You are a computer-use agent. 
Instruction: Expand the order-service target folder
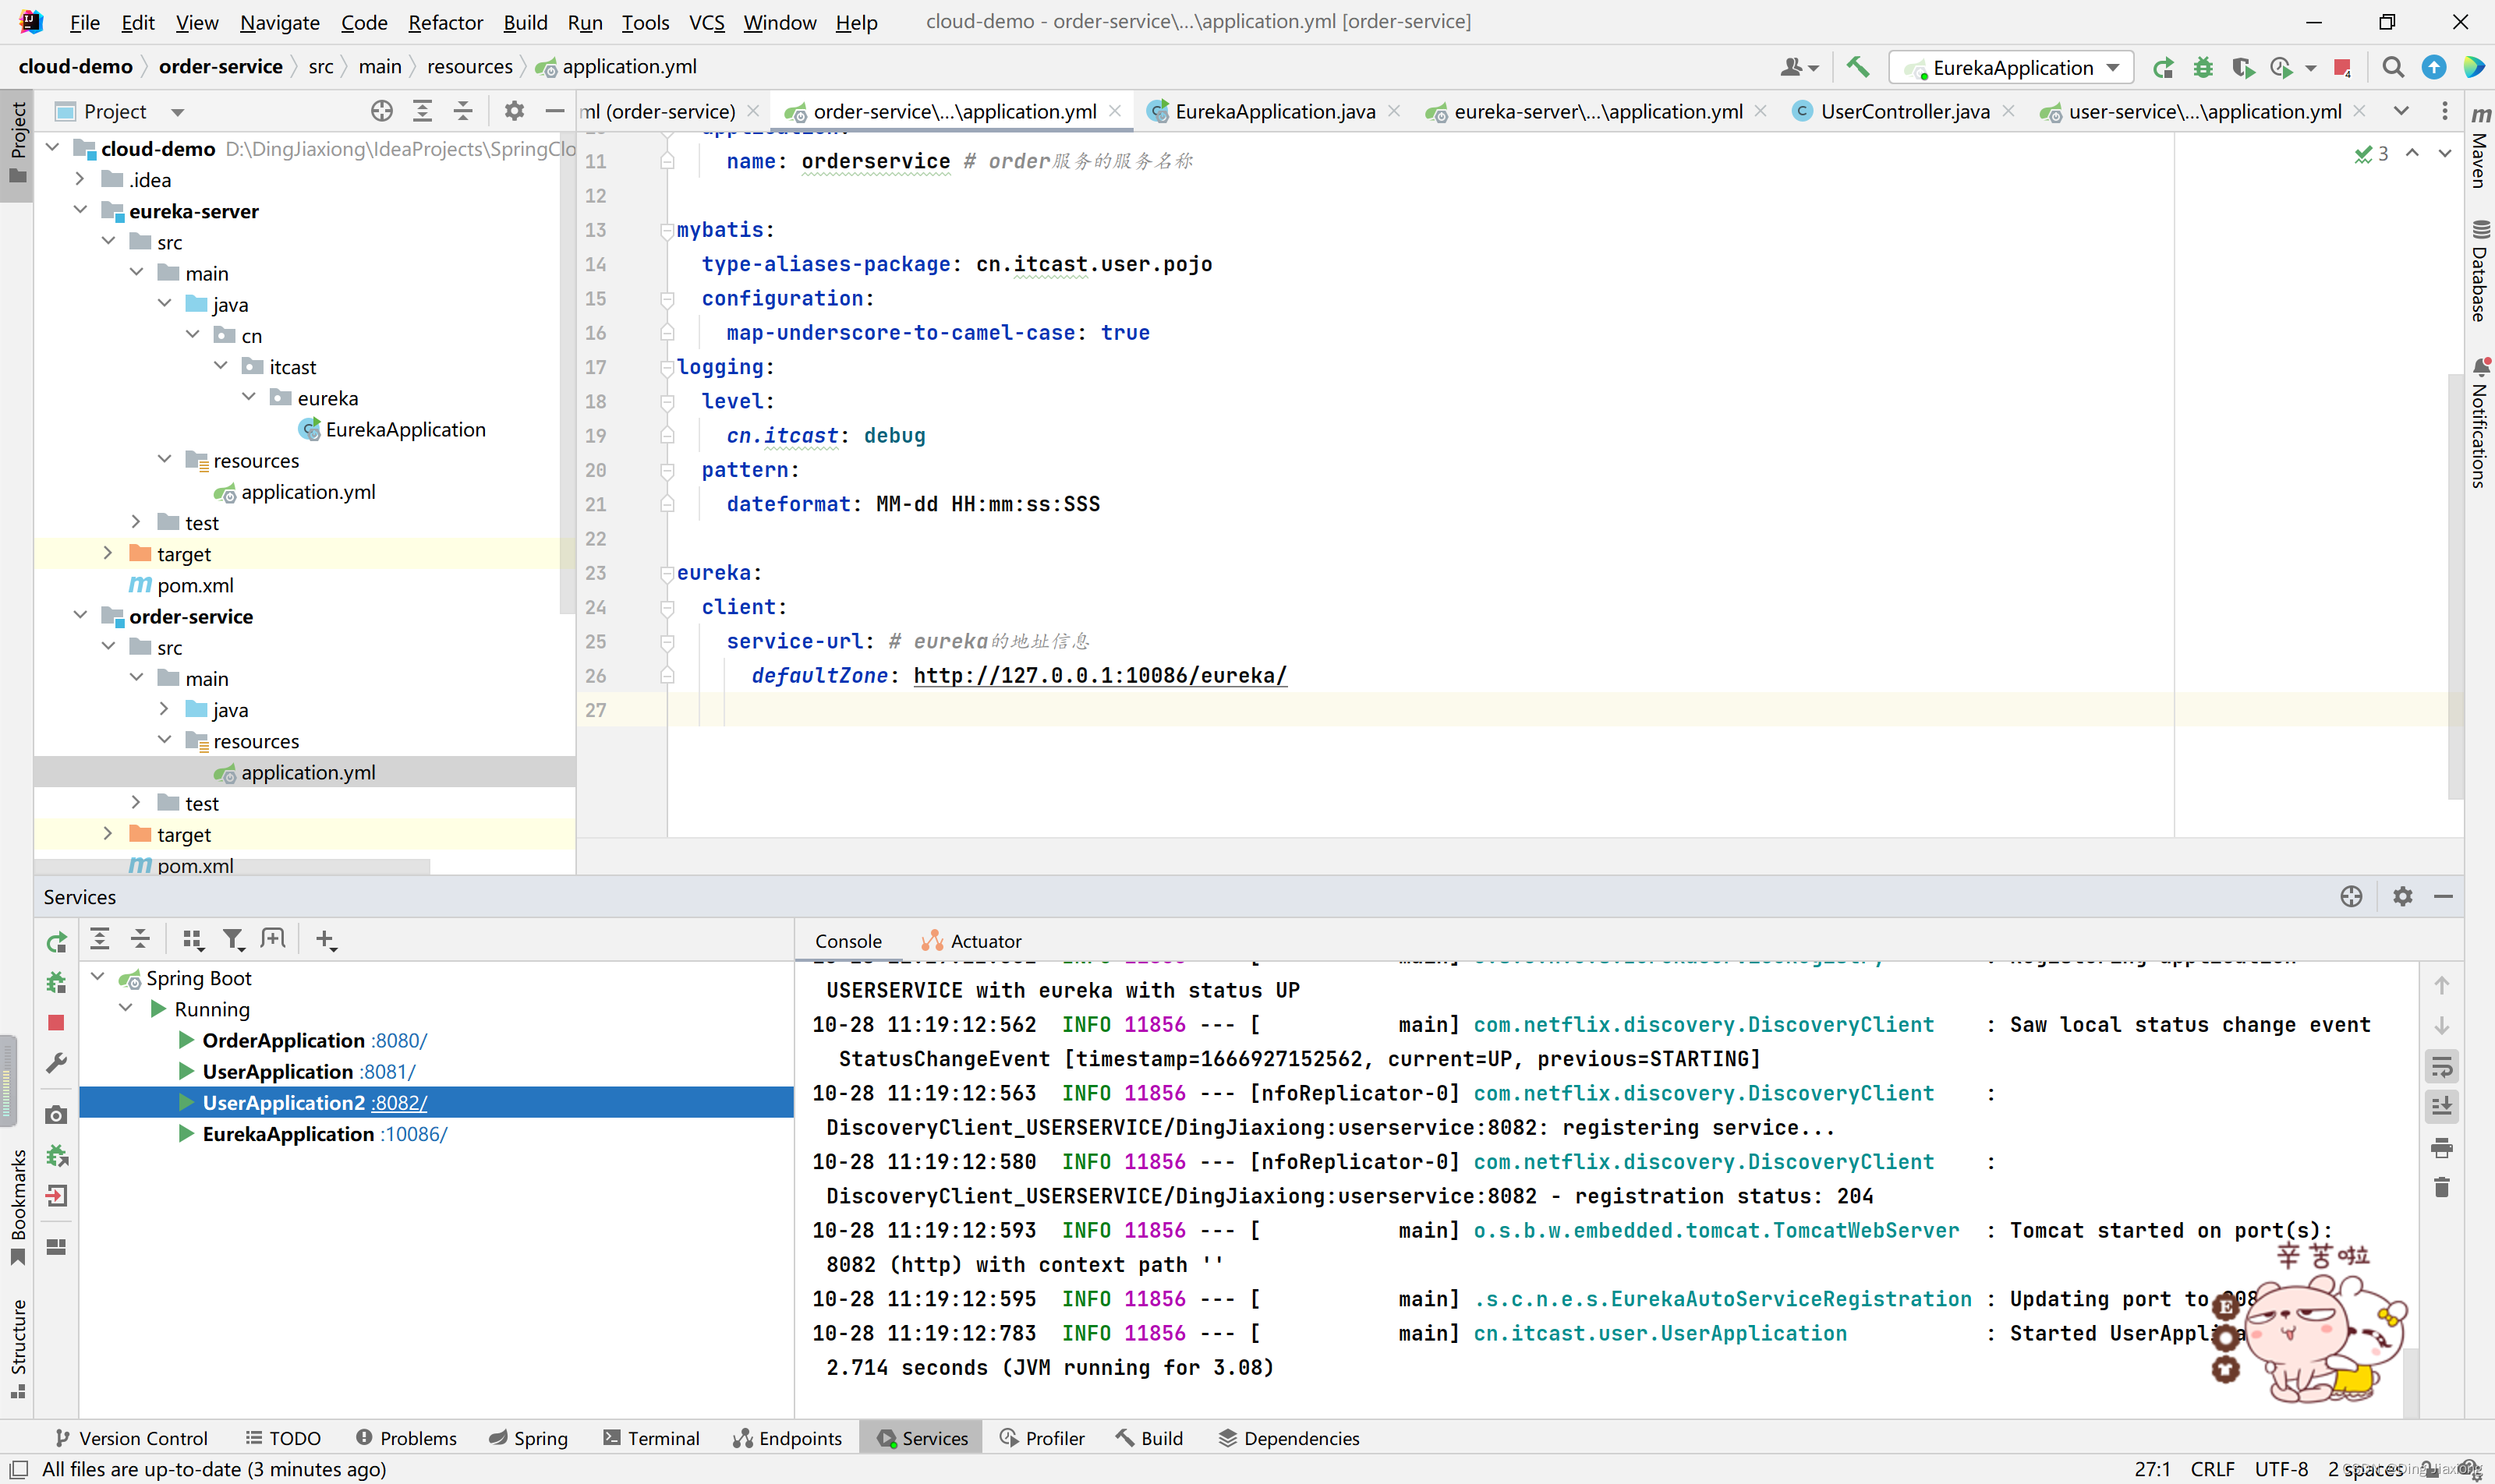108,834
